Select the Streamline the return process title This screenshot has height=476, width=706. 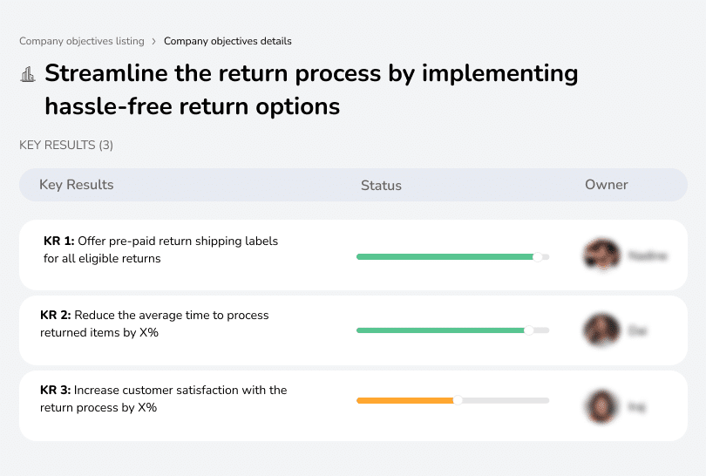pyautogui.click(x=310, y=90)
